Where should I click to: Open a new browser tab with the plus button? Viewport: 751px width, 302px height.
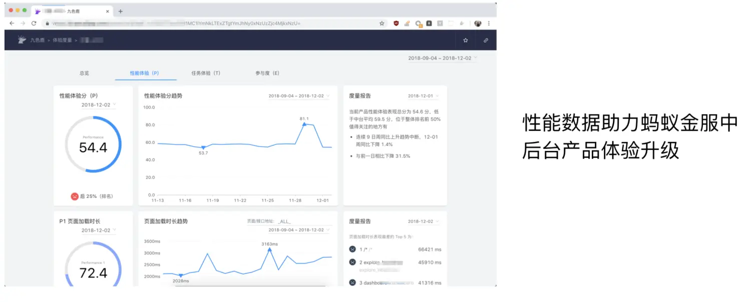[x=120, y=11]
